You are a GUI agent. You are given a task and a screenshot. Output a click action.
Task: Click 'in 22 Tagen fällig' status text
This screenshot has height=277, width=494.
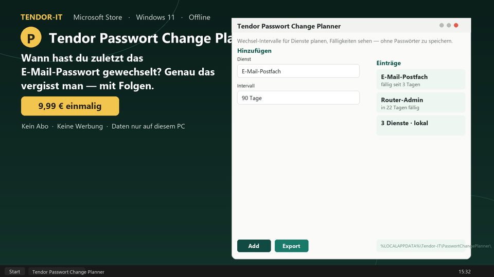pyautogui.click(x=400, y=108)
